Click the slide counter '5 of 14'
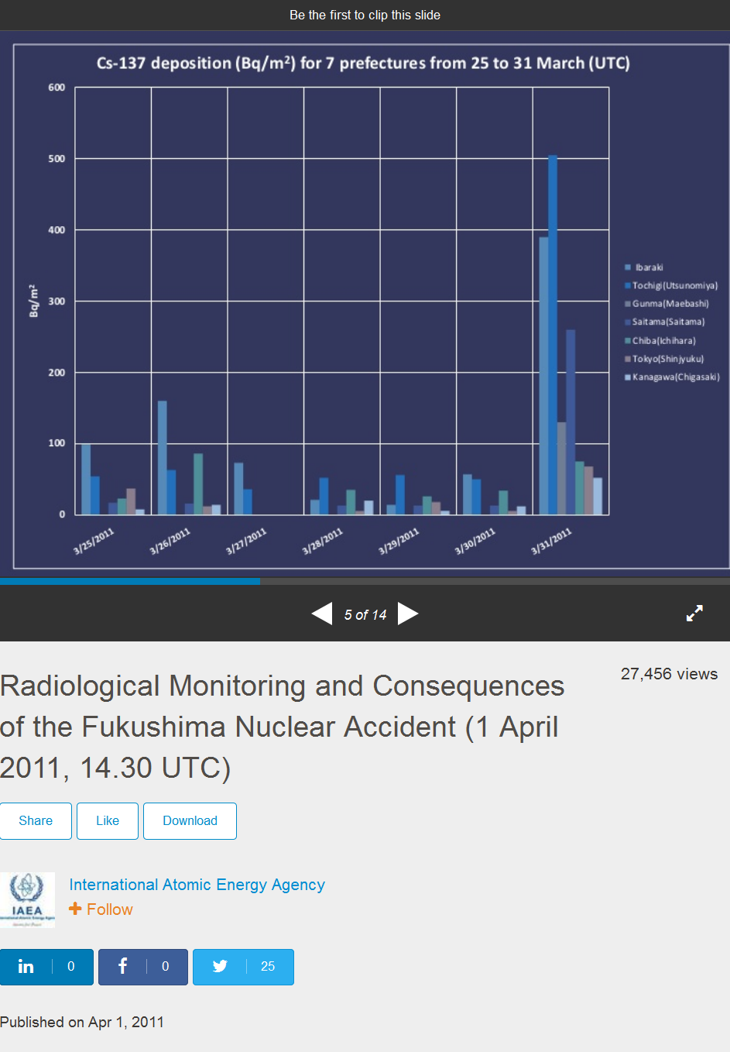Viewport: 730px width, 1052px height. [365, 614]
